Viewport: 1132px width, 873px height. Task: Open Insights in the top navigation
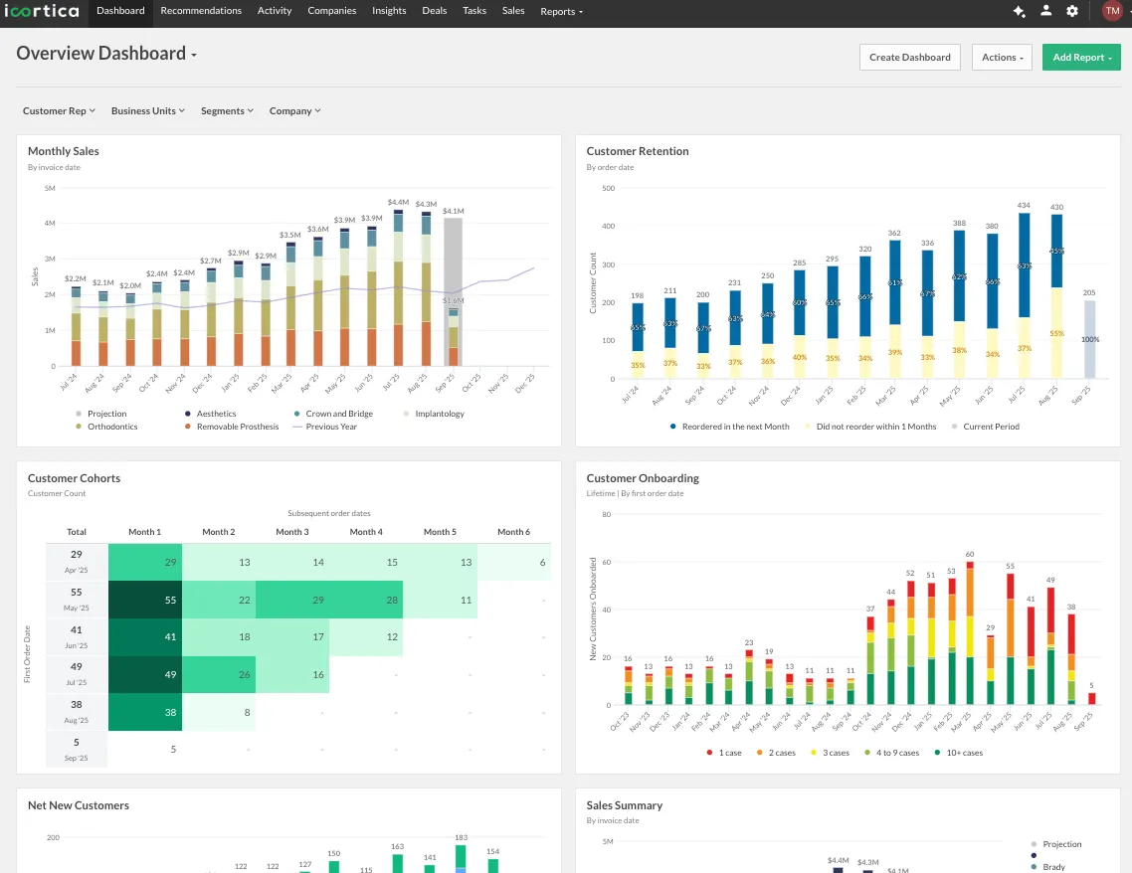pos(389,11)
